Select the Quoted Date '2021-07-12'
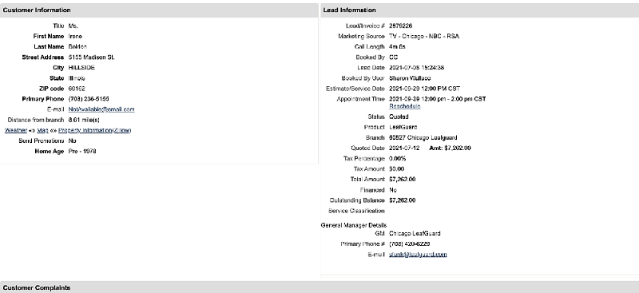 (x=404, y=148)
